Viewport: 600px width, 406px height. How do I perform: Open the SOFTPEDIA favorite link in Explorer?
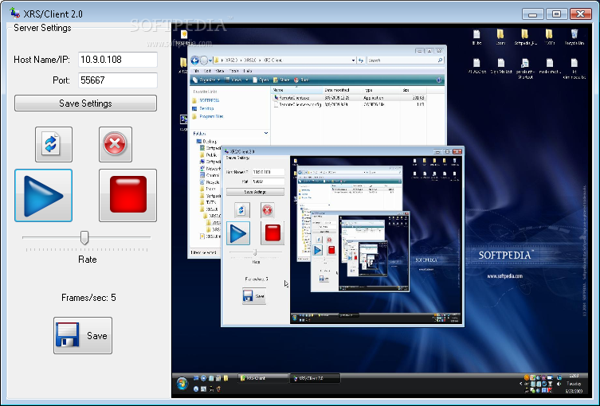(206, 100)
